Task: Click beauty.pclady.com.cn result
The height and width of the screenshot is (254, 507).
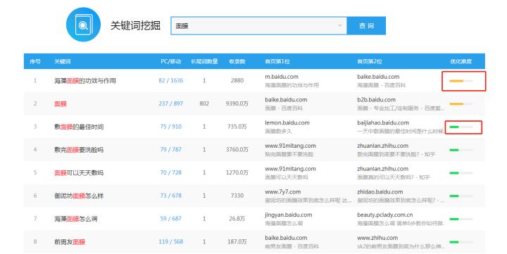Action: (384, 215)
